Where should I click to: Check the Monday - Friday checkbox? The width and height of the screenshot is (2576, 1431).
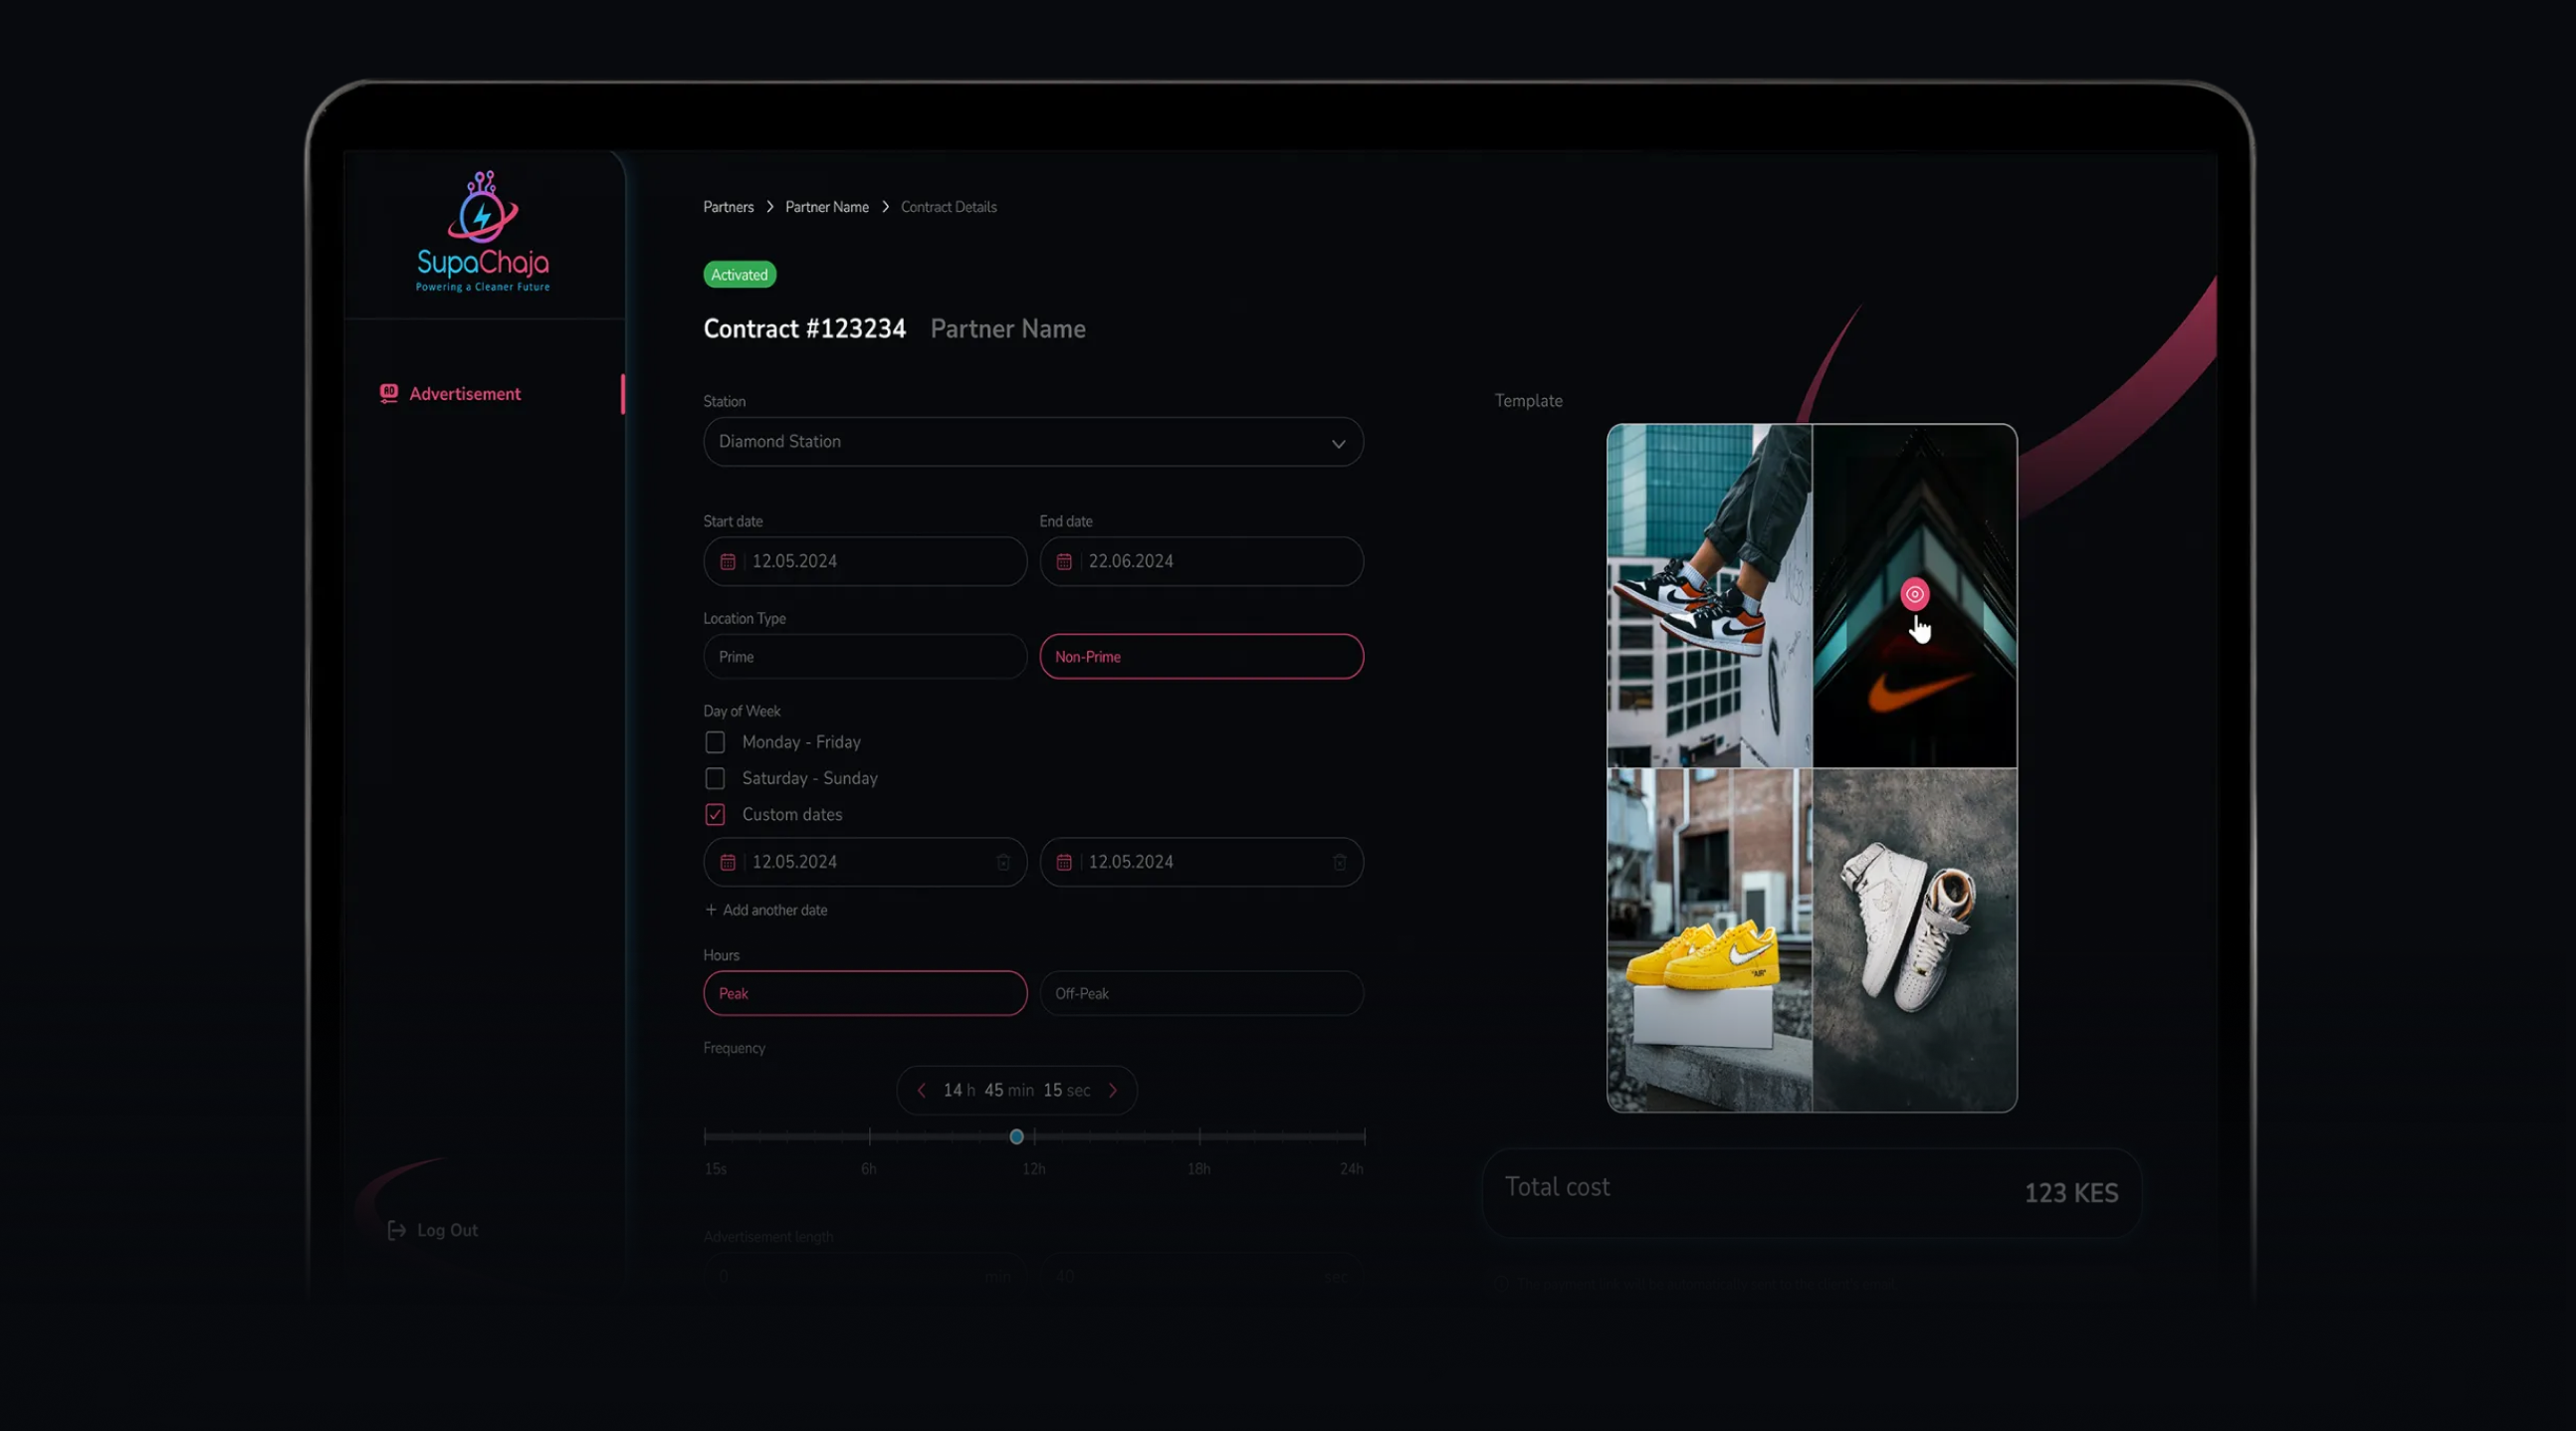715,742
